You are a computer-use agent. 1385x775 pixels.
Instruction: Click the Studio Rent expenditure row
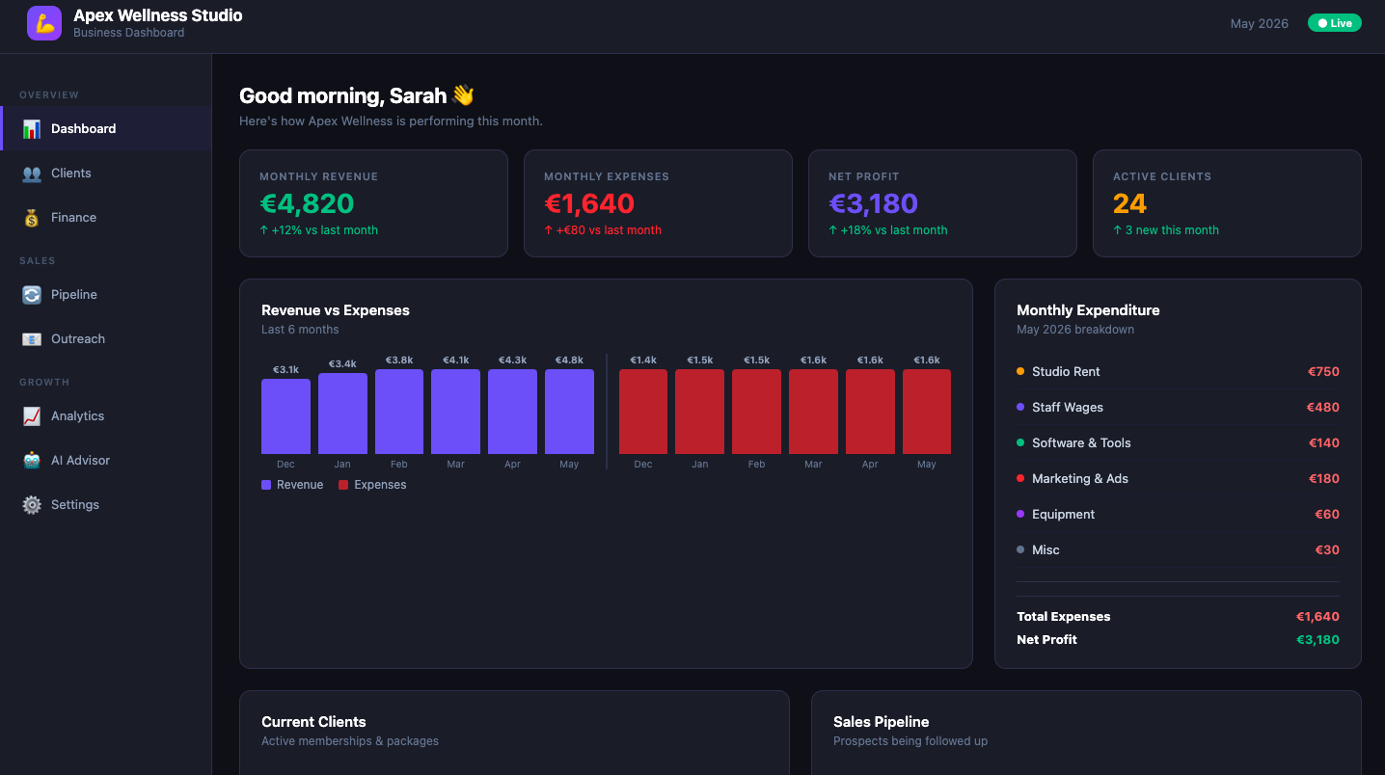click(x=1178, y=371)
